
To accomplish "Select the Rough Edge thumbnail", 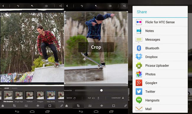I will coord(19,95).
